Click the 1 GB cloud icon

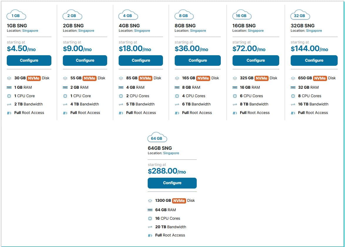click(16, 15)
